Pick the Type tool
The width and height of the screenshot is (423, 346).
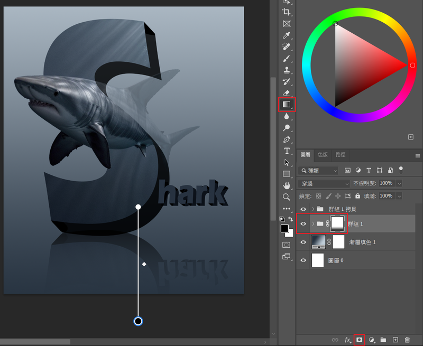[287, 151]
